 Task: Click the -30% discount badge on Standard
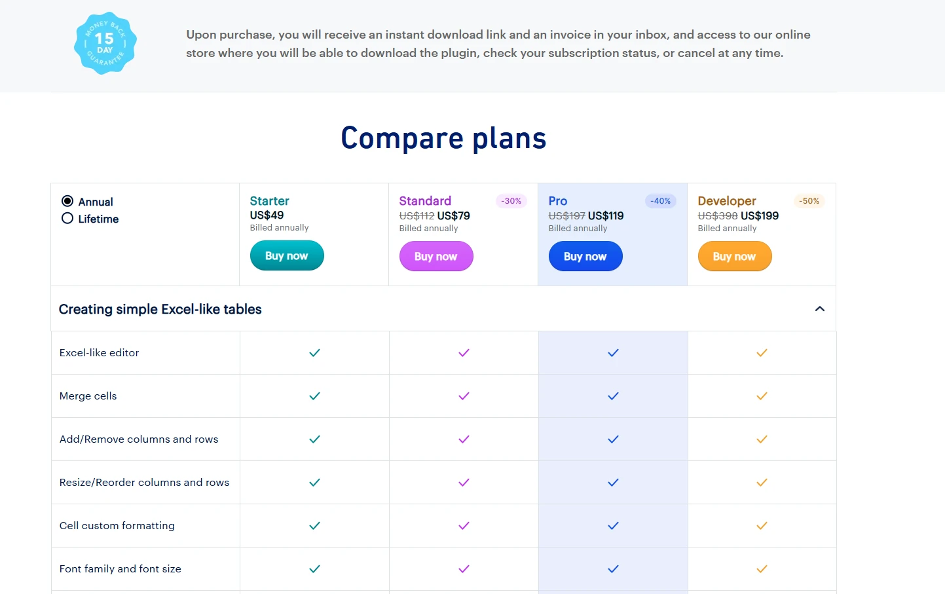[511, 201]
